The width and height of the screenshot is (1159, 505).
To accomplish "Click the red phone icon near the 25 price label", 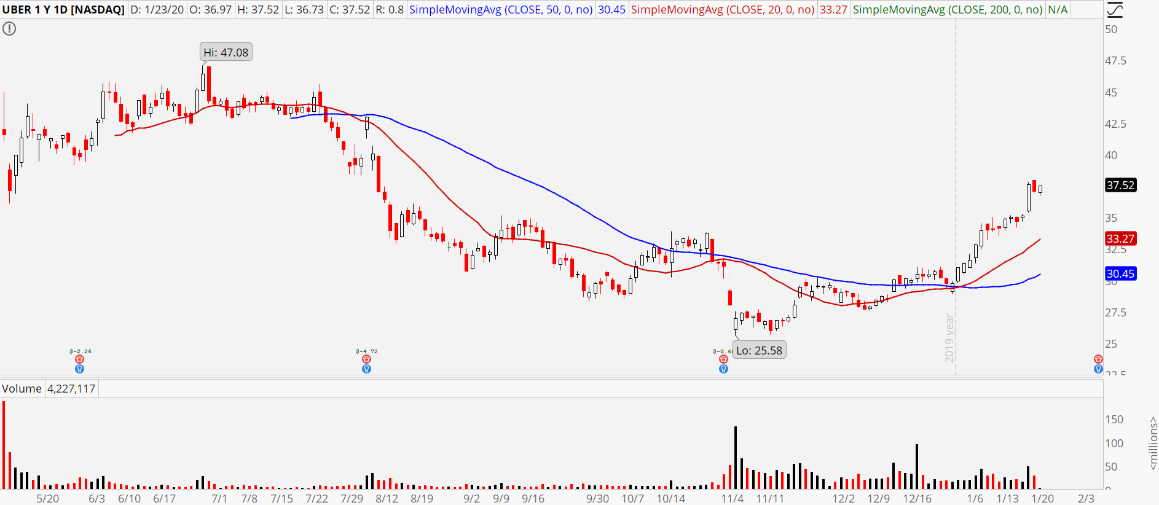I will (1098, 359).
